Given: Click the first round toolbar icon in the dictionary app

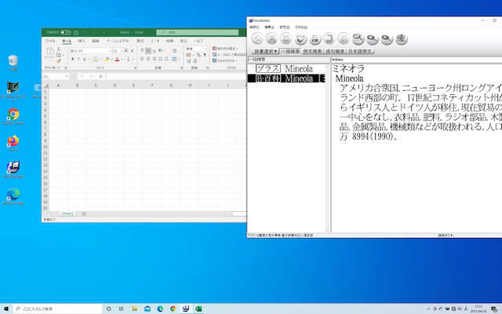Looking at the screenshot, I should (x=256, y=38).
